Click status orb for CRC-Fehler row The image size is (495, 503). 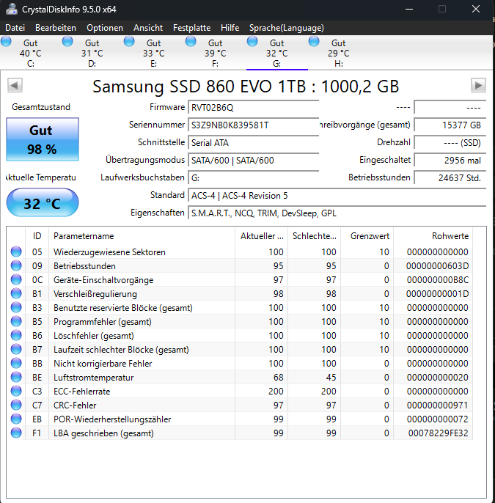pyautogui.click(x=16, y=405)
